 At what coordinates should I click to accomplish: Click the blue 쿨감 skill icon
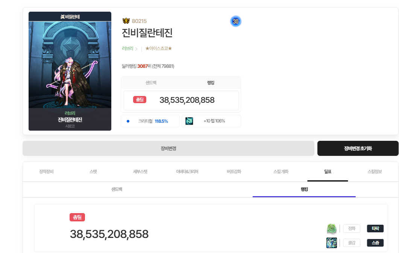tap(332, 243)
